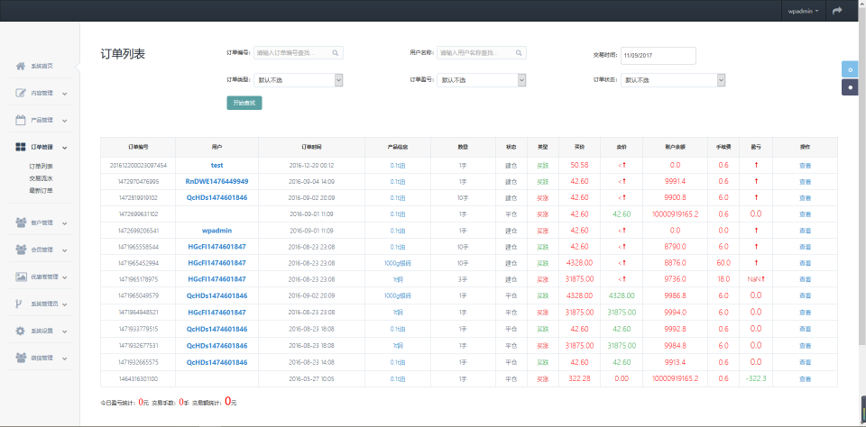This screenshot has width=866, height=427.
Task: Click 查看 for order 2016122000023097454
Action: pyautogui.click(x=805, y=166)
